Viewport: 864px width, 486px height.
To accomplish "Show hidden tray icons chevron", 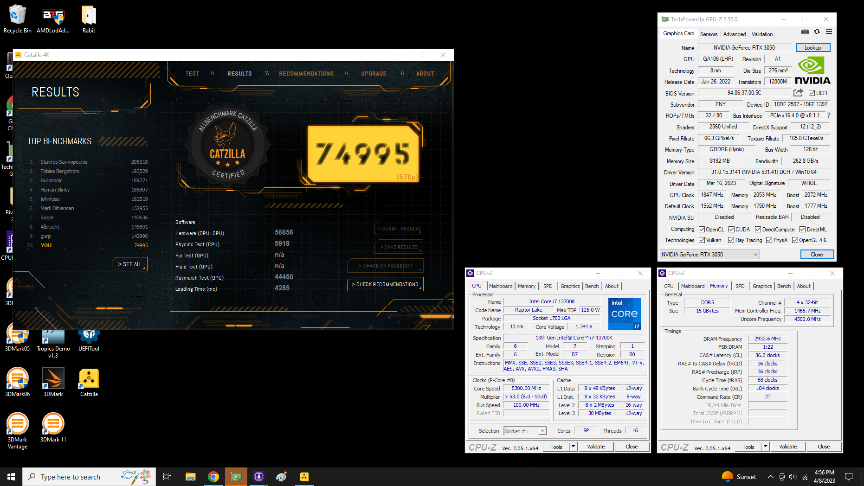I will [x=771, y=477].
